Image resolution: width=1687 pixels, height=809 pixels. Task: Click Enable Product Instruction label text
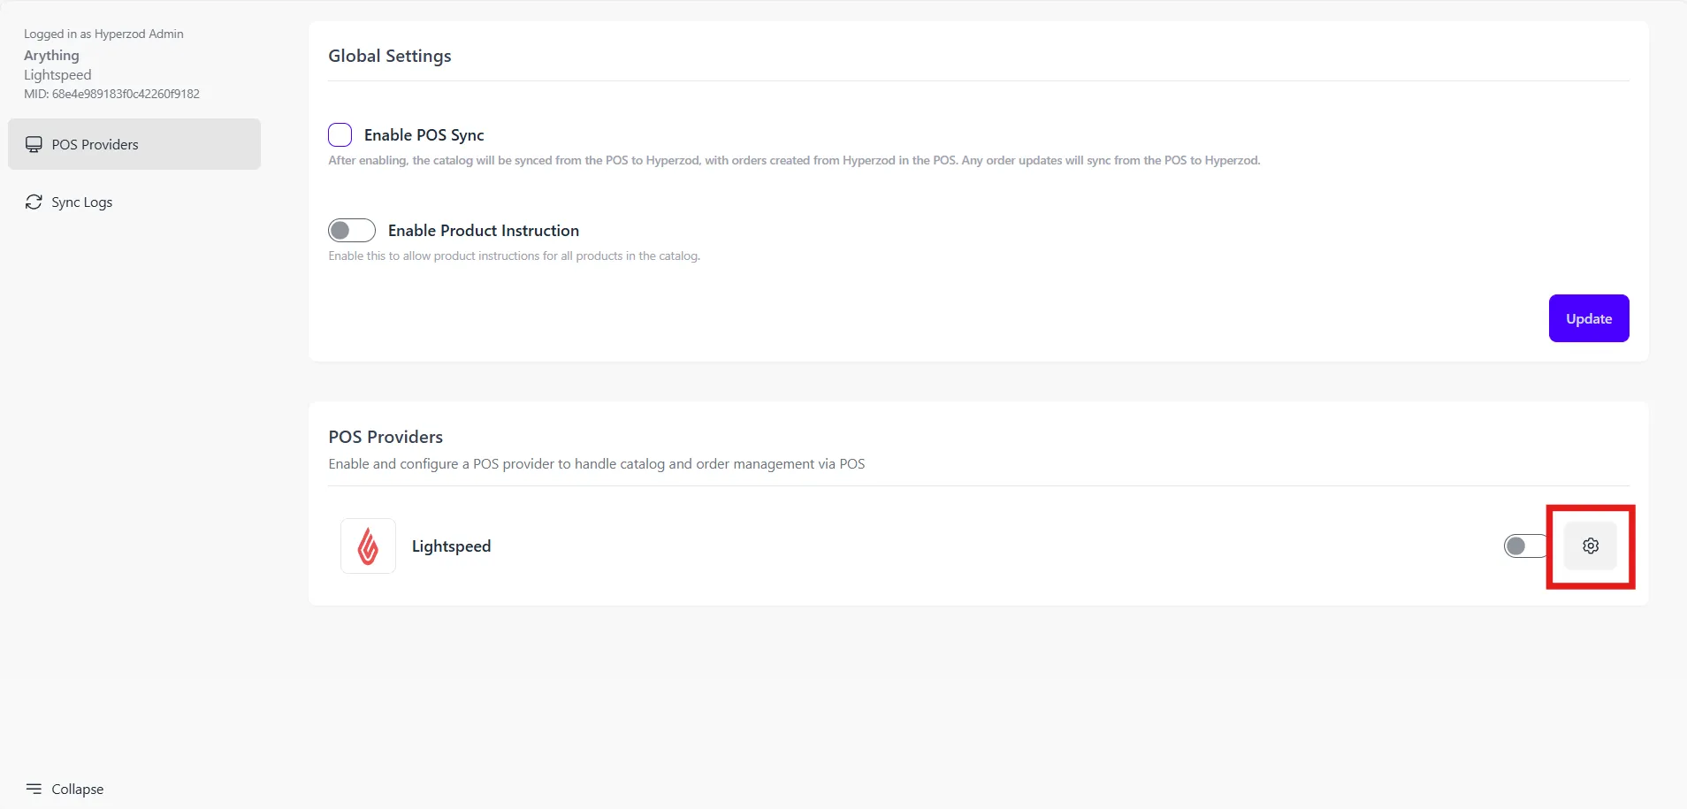[x=484, y=231]
